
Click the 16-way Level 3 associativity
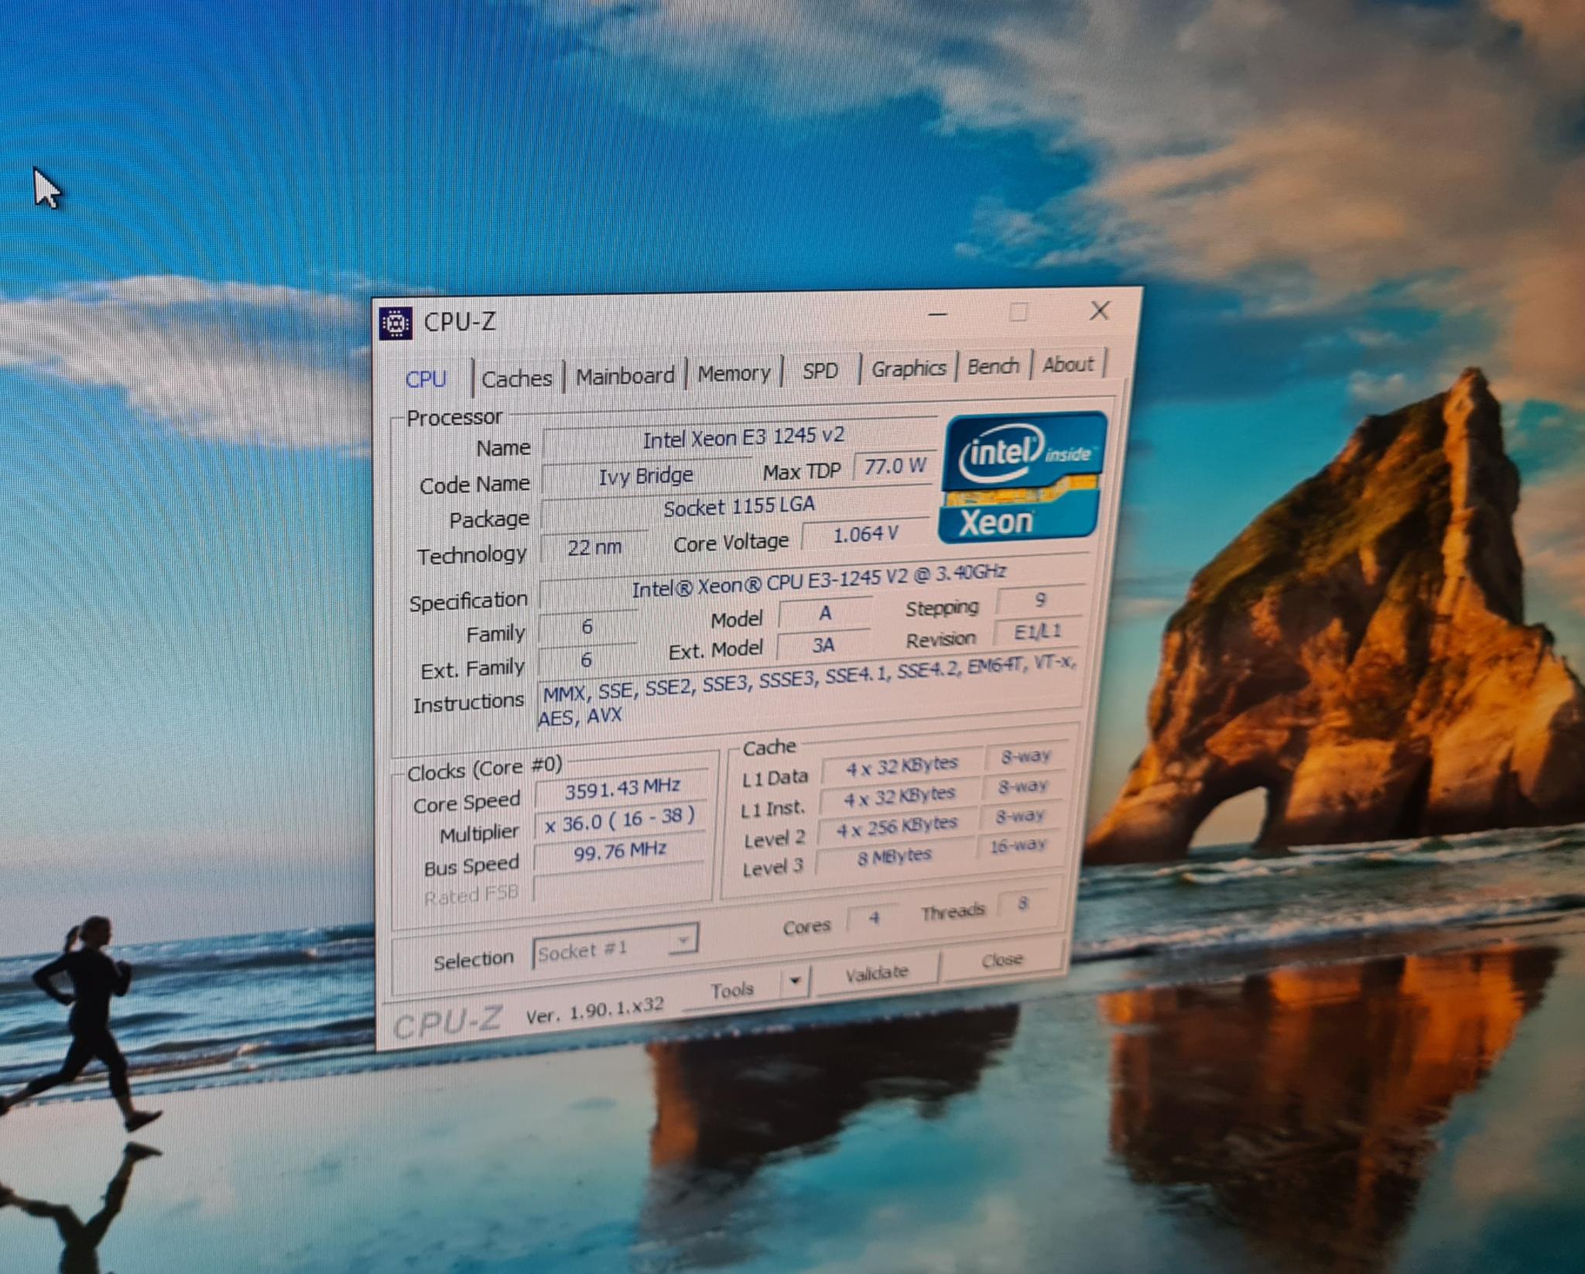pyautogui.click(x=1018, y=845)
